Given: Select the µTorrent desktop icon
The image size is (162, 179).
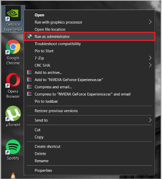Looking at the screenshot, I should (x=13, y=116).
